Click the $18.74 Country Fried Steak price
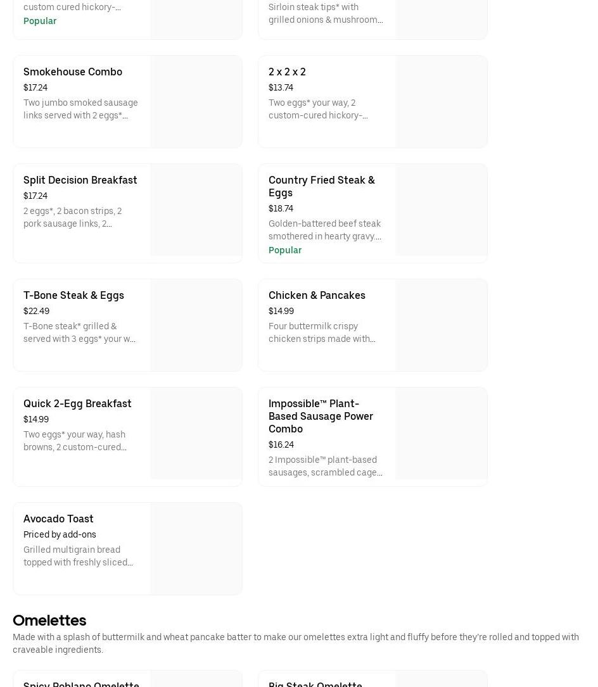Screen dimensions: 598x687 tap(281, 208)
